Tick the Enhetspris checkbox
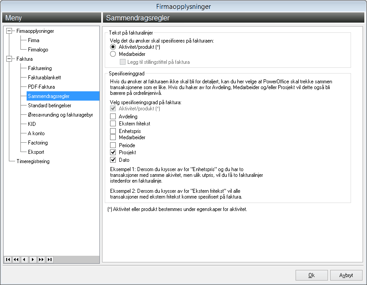The height and width of the screenshot is (285, 367). pyautogui.click(x=113, y=131)
